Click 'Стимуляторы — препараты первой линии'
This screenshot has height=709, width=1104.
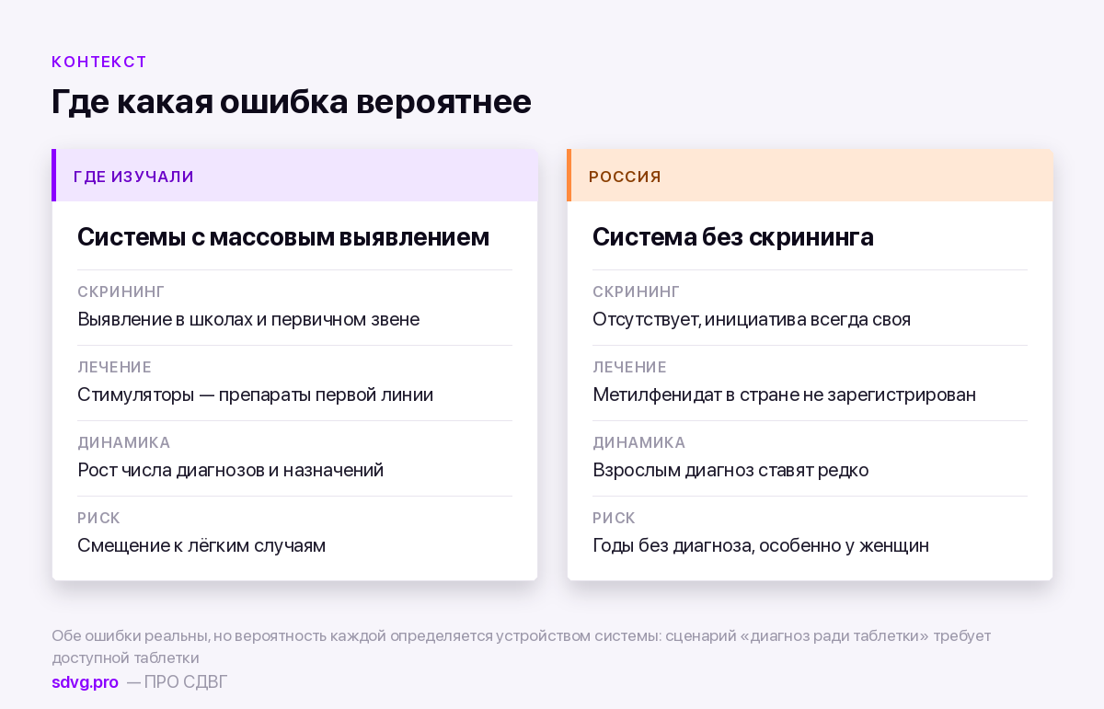pos(255,395)
